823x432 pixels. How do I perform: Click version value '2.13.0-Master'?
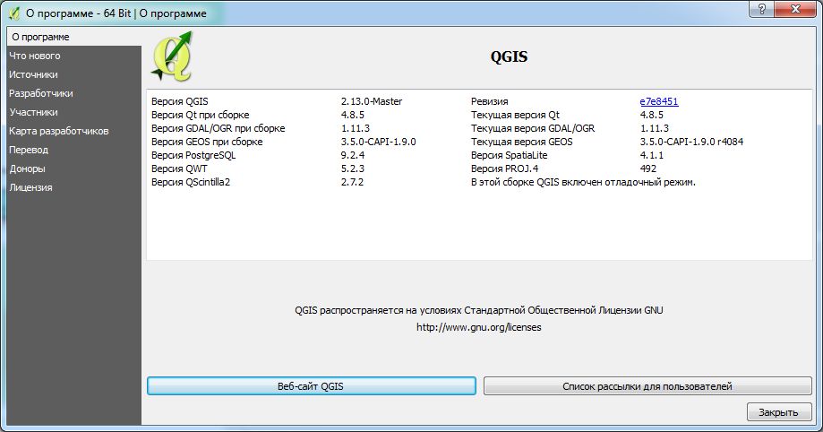(372, 101)
